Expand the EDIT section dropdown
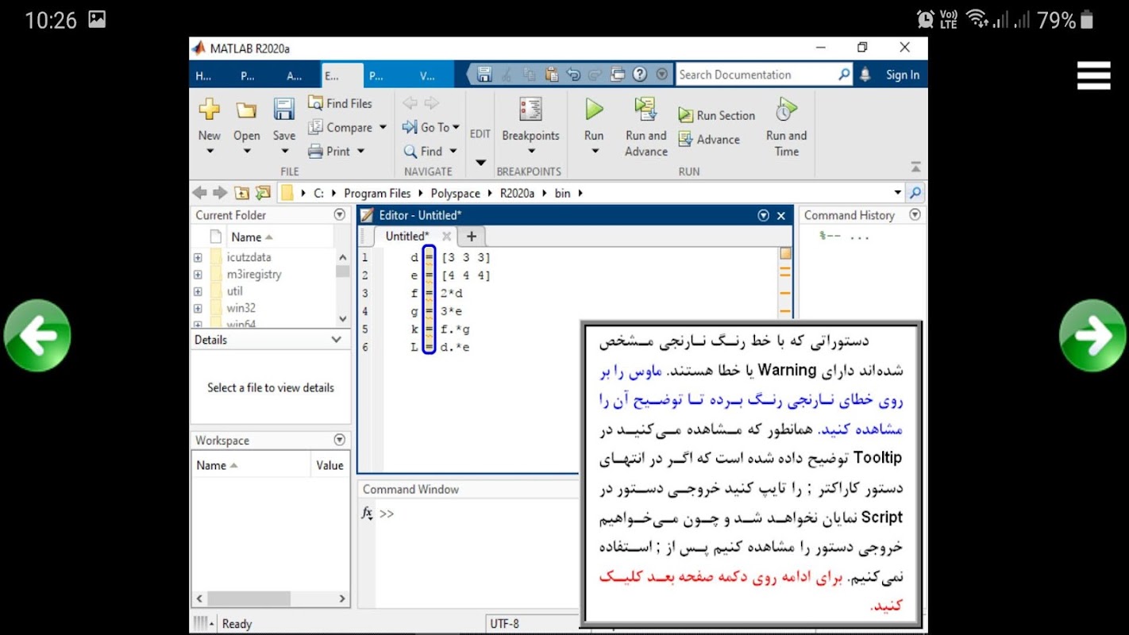 tap(480, 163)
